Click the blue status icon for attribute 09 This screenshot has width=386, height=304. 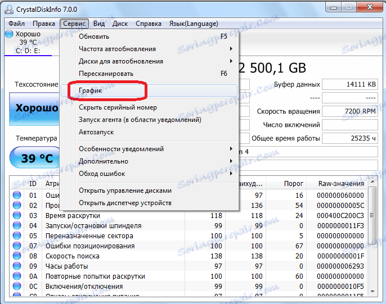[x=17, y=266]
